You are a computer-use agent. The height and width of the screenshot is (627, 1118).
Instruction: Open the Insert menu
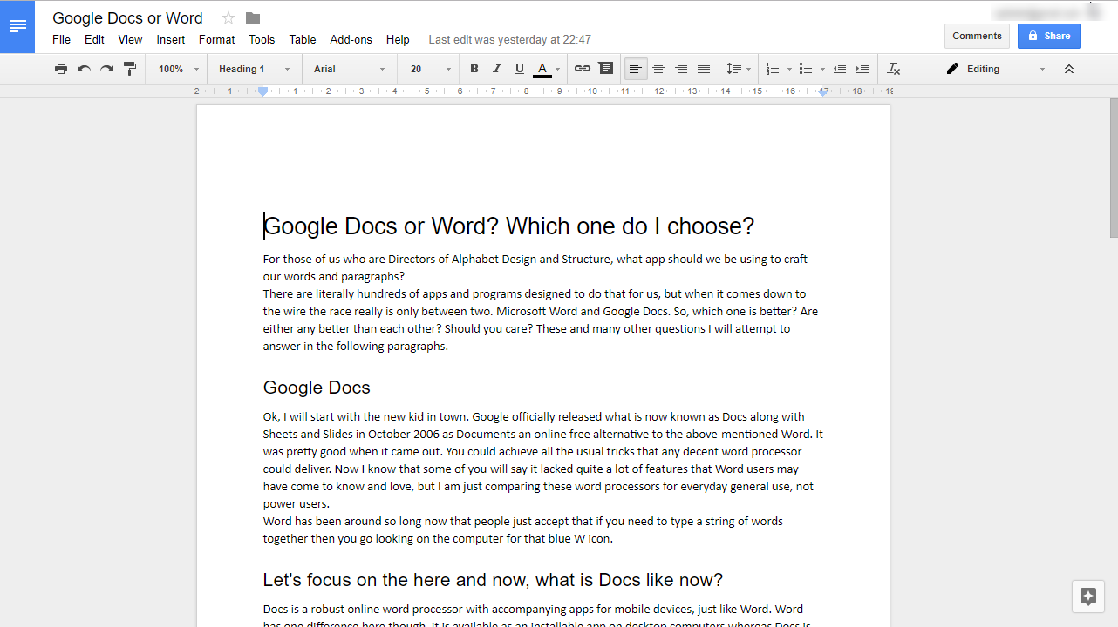[171, 39]
